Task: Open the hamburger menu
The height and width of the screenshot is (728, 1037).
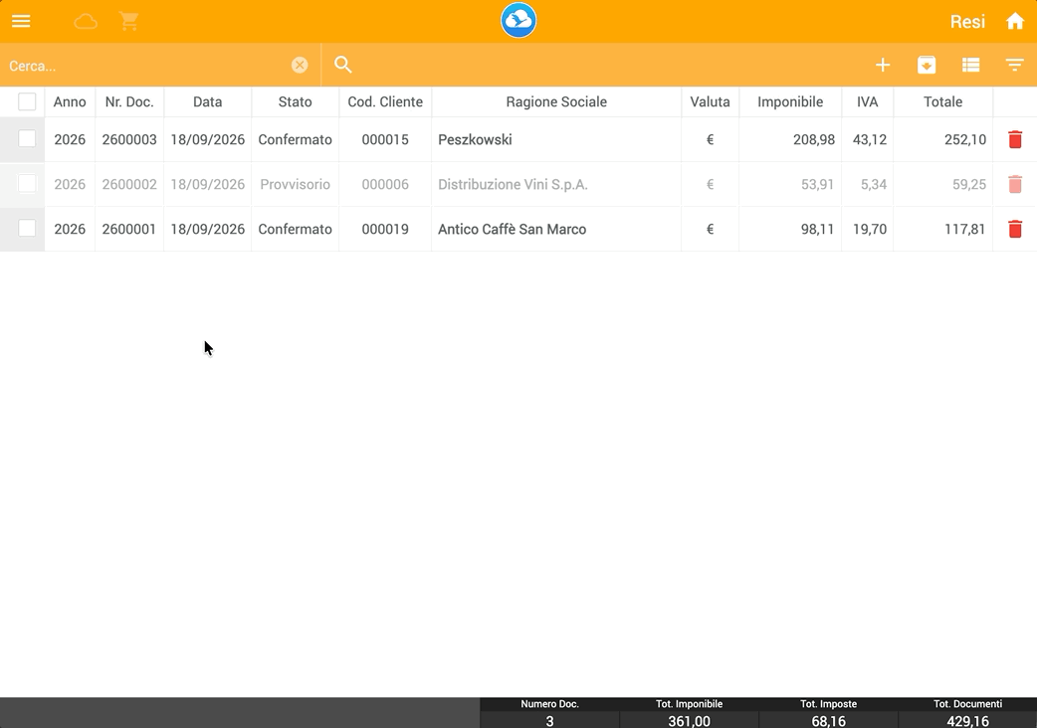Action: (21, 21)
